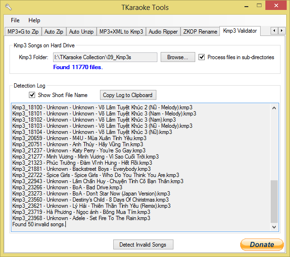This screenshot has height=257, width=290.
Task: Select the MP3+XML to Kmp3 tab
Action: [x=121, y=32]
